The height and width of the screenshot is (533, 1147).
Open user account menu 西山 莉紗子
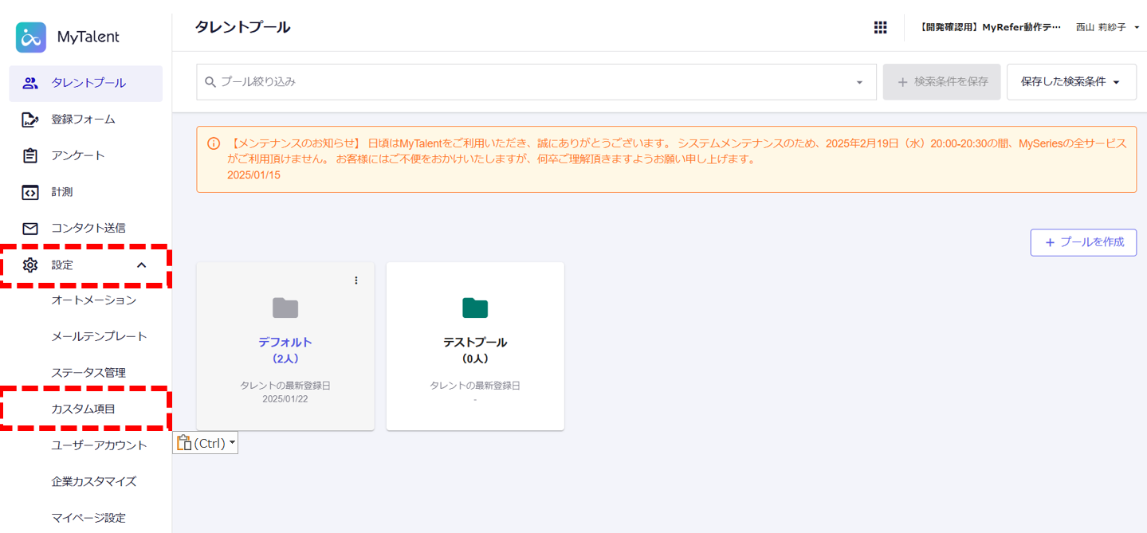[1106, 27]
